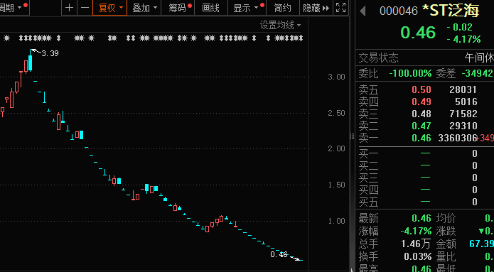Expand the 设置均线 settings menu
Screen dimensions: 494x272
tap(280, 25)
